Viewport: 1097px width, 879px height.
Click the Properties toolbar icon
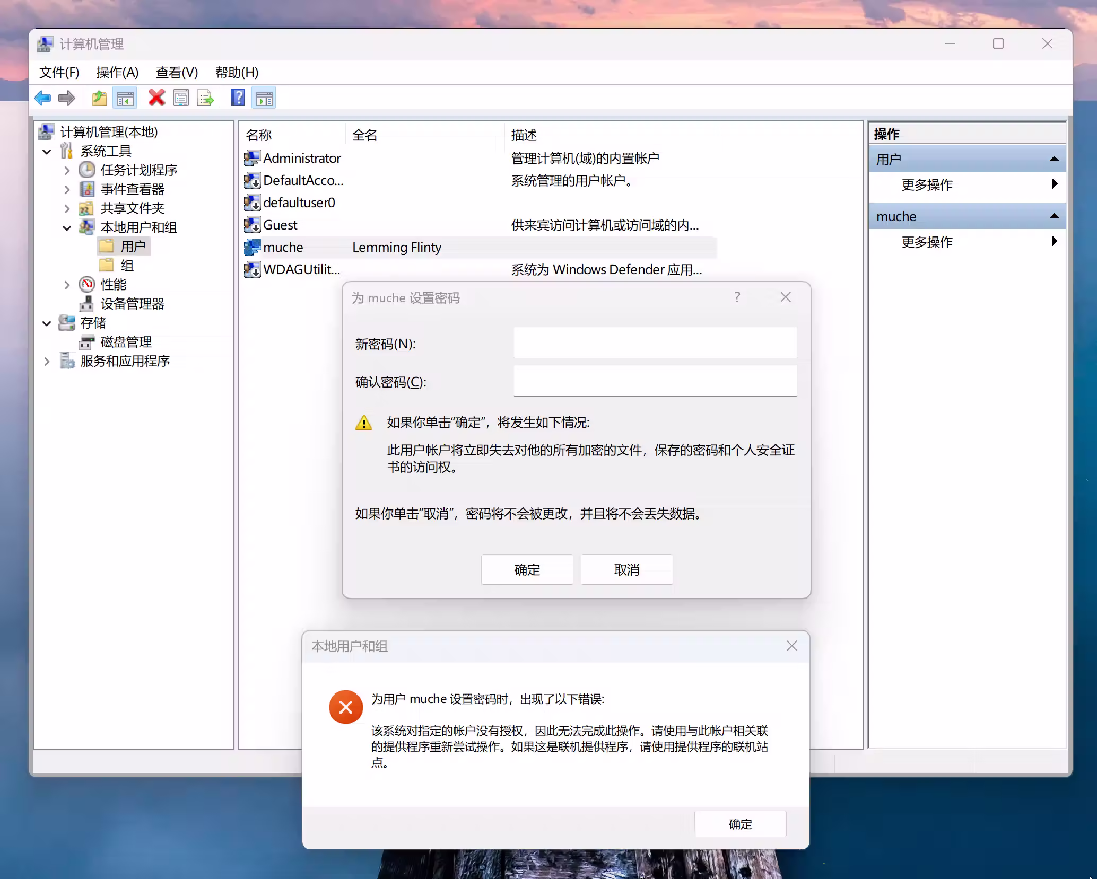(181, 98)
